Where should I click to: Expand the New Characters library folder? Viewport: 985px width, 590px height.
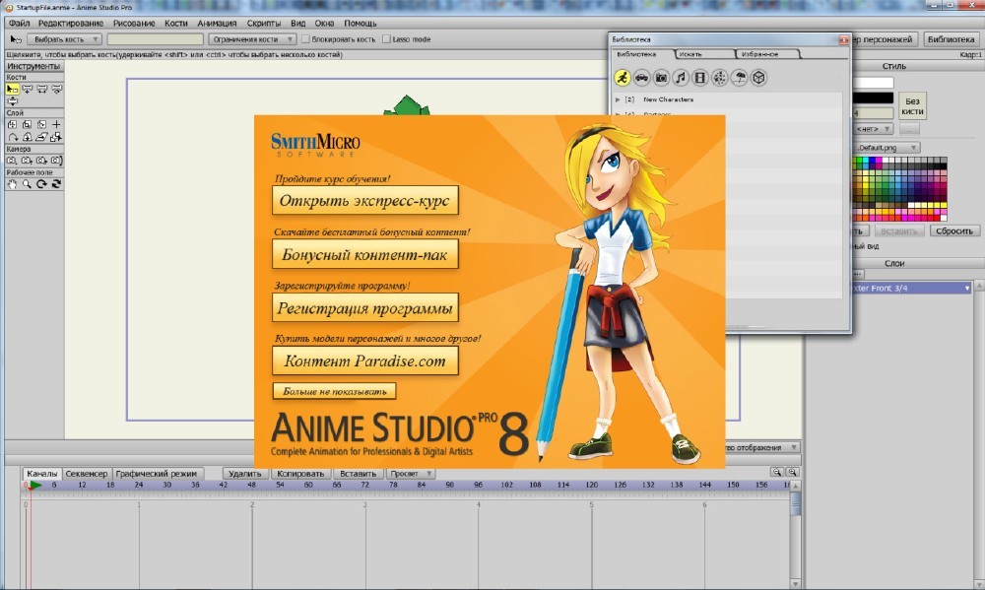(x=618, y=99)
